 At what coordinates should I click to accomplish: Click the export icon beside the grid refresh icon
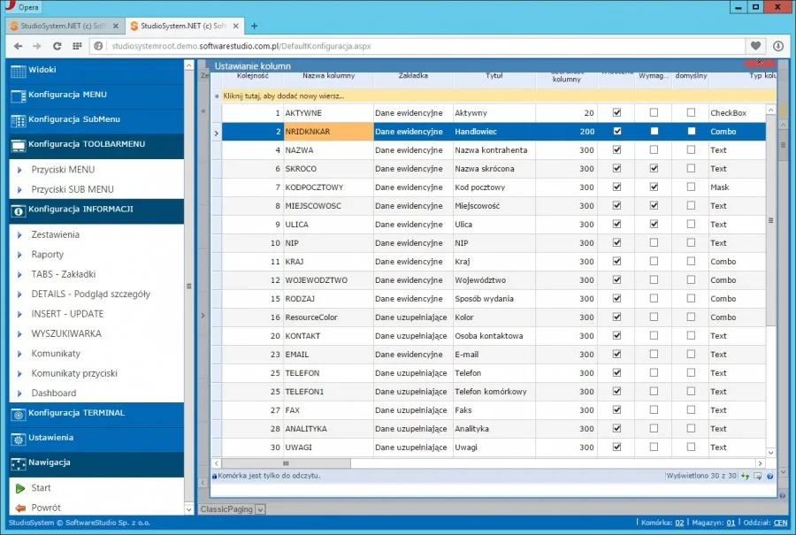pyautogui.click(x=757, y=476)
